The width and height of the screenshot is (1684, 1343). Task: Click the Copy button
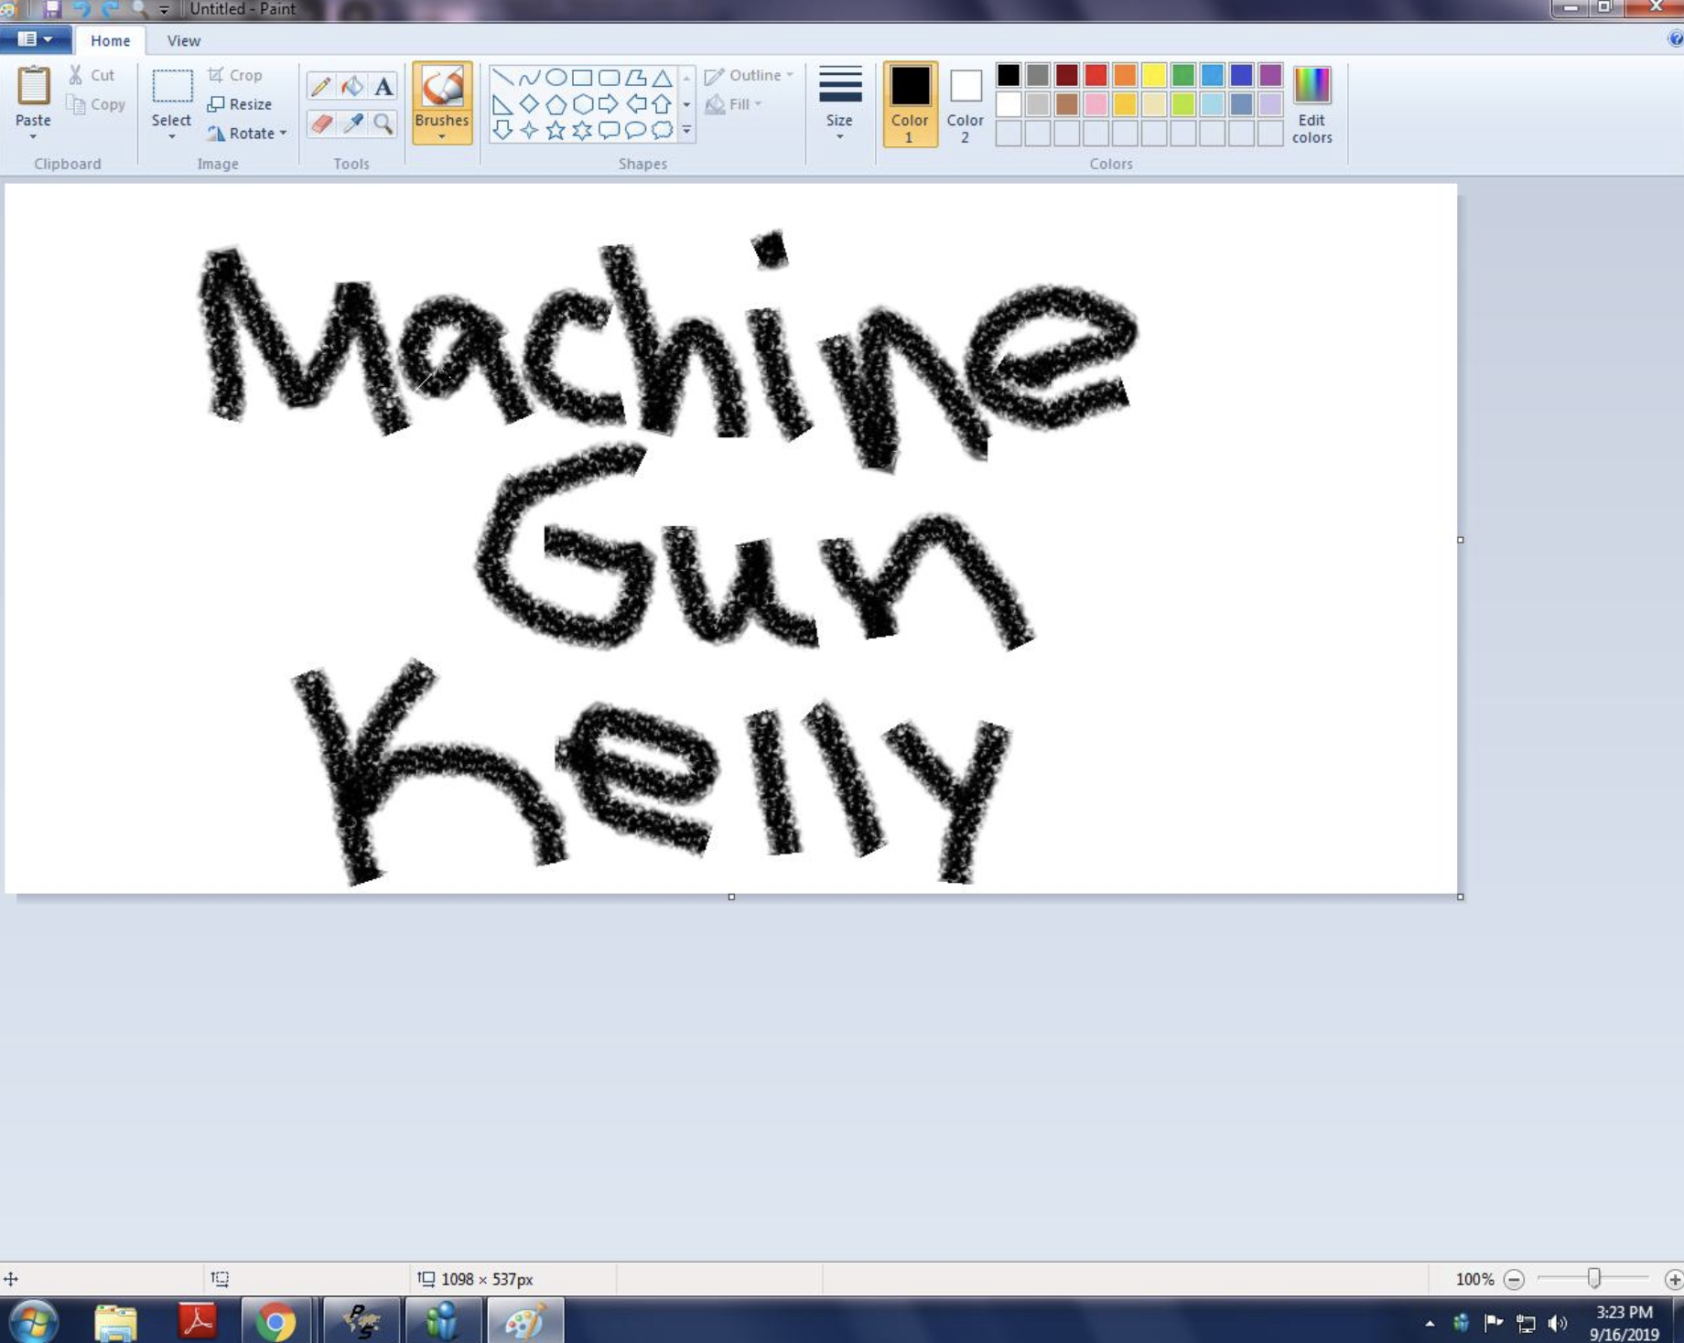(96, 104)
